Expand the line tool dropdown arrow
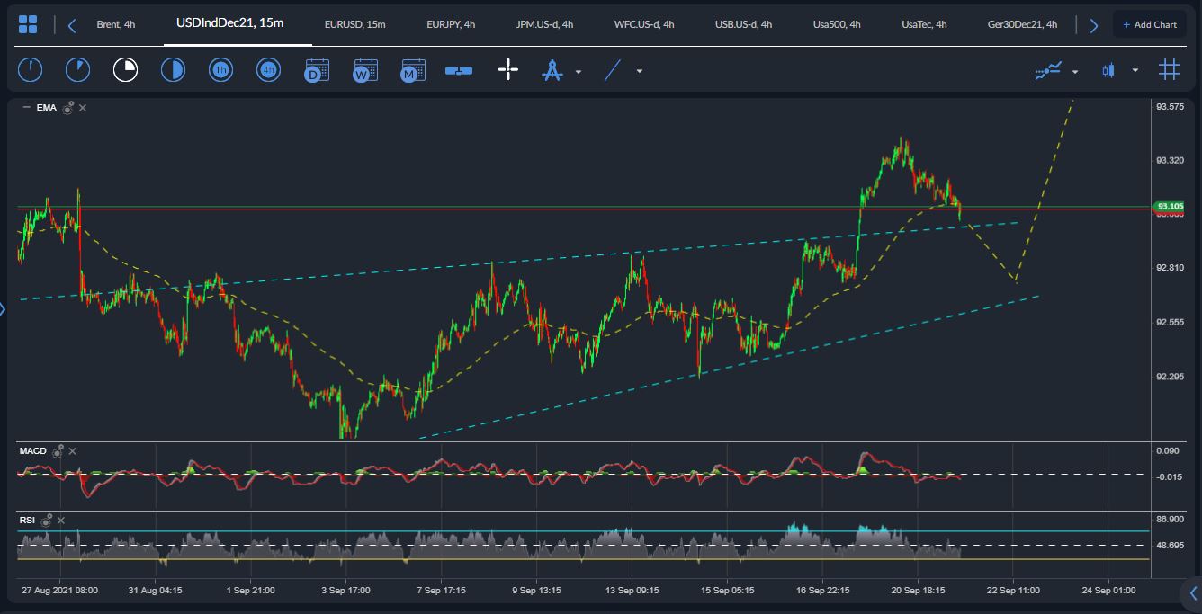Viewport: 1202px width, 614px height. click(640, 71)
